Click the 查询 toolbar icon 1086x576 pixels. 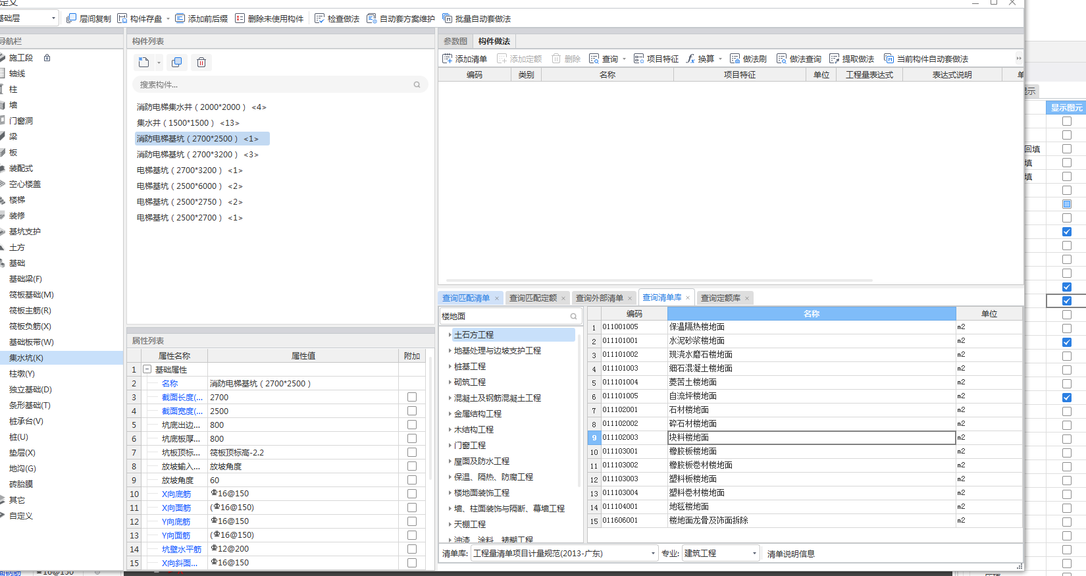(594, 59)
